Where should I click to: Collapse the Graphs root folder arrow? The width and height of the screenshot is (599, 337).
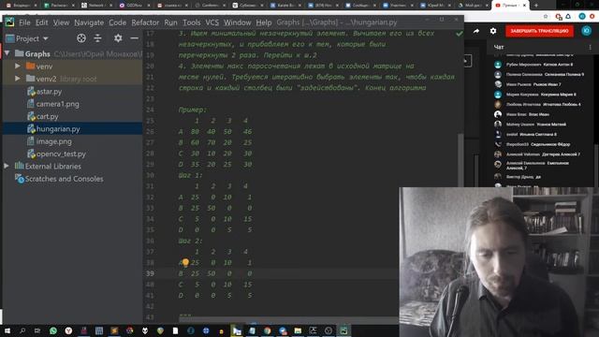pos(7,53)
